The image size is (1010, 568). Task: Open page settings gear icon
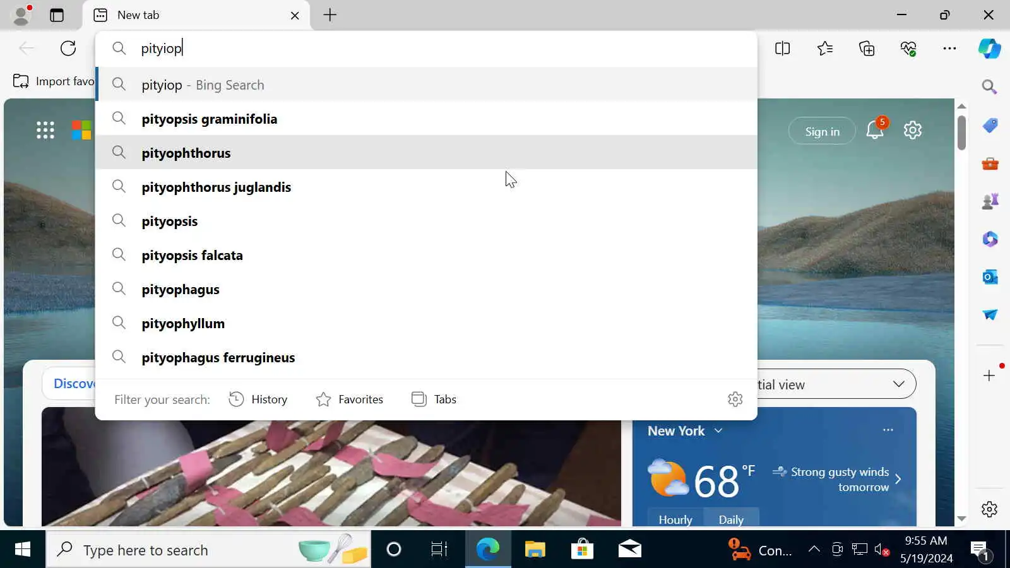912,131
